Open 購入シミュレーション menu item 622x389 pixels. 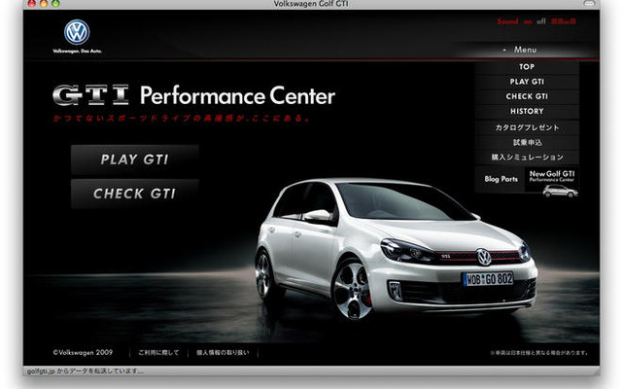tap(527, 158)
